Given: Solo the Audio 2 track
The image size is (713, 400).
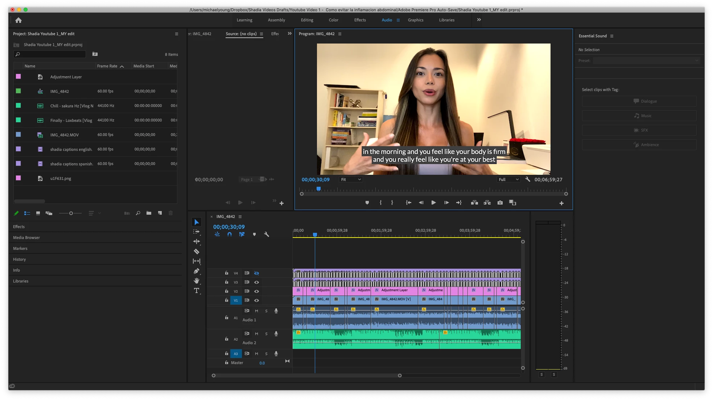Looking at the screenshot, I should 266,334.
